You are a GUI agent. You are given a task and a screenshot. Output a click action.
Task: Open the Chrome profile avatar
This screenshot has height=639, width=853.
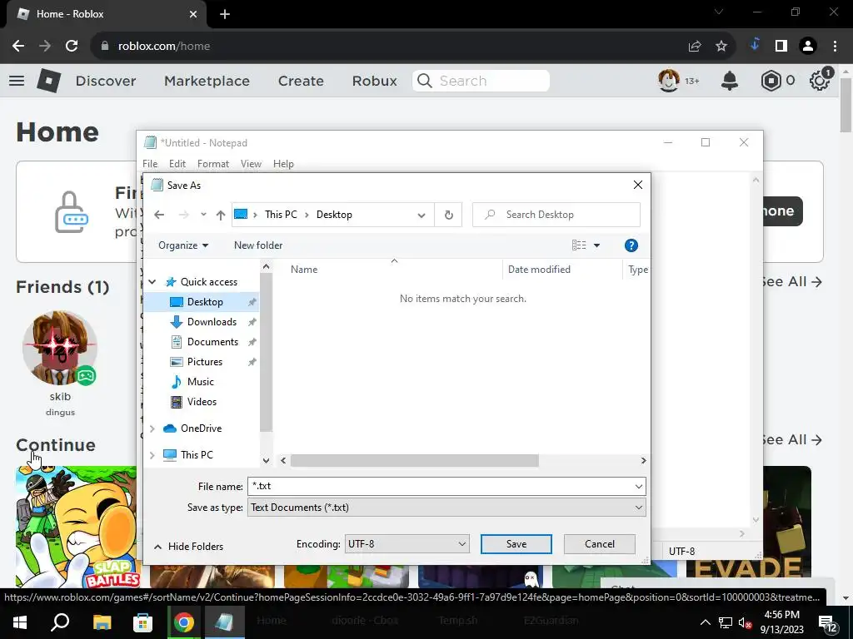tap(808, 47)
